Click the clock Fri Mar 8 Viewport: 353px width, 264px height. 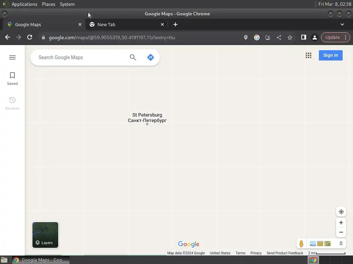coord(335,4)
